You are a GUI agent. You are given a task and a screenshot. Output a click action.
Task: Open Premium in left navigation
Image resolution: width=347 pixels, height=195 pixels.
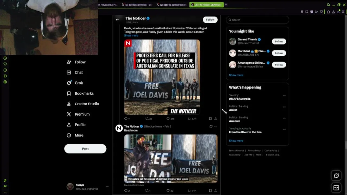[x=78, y=114]
